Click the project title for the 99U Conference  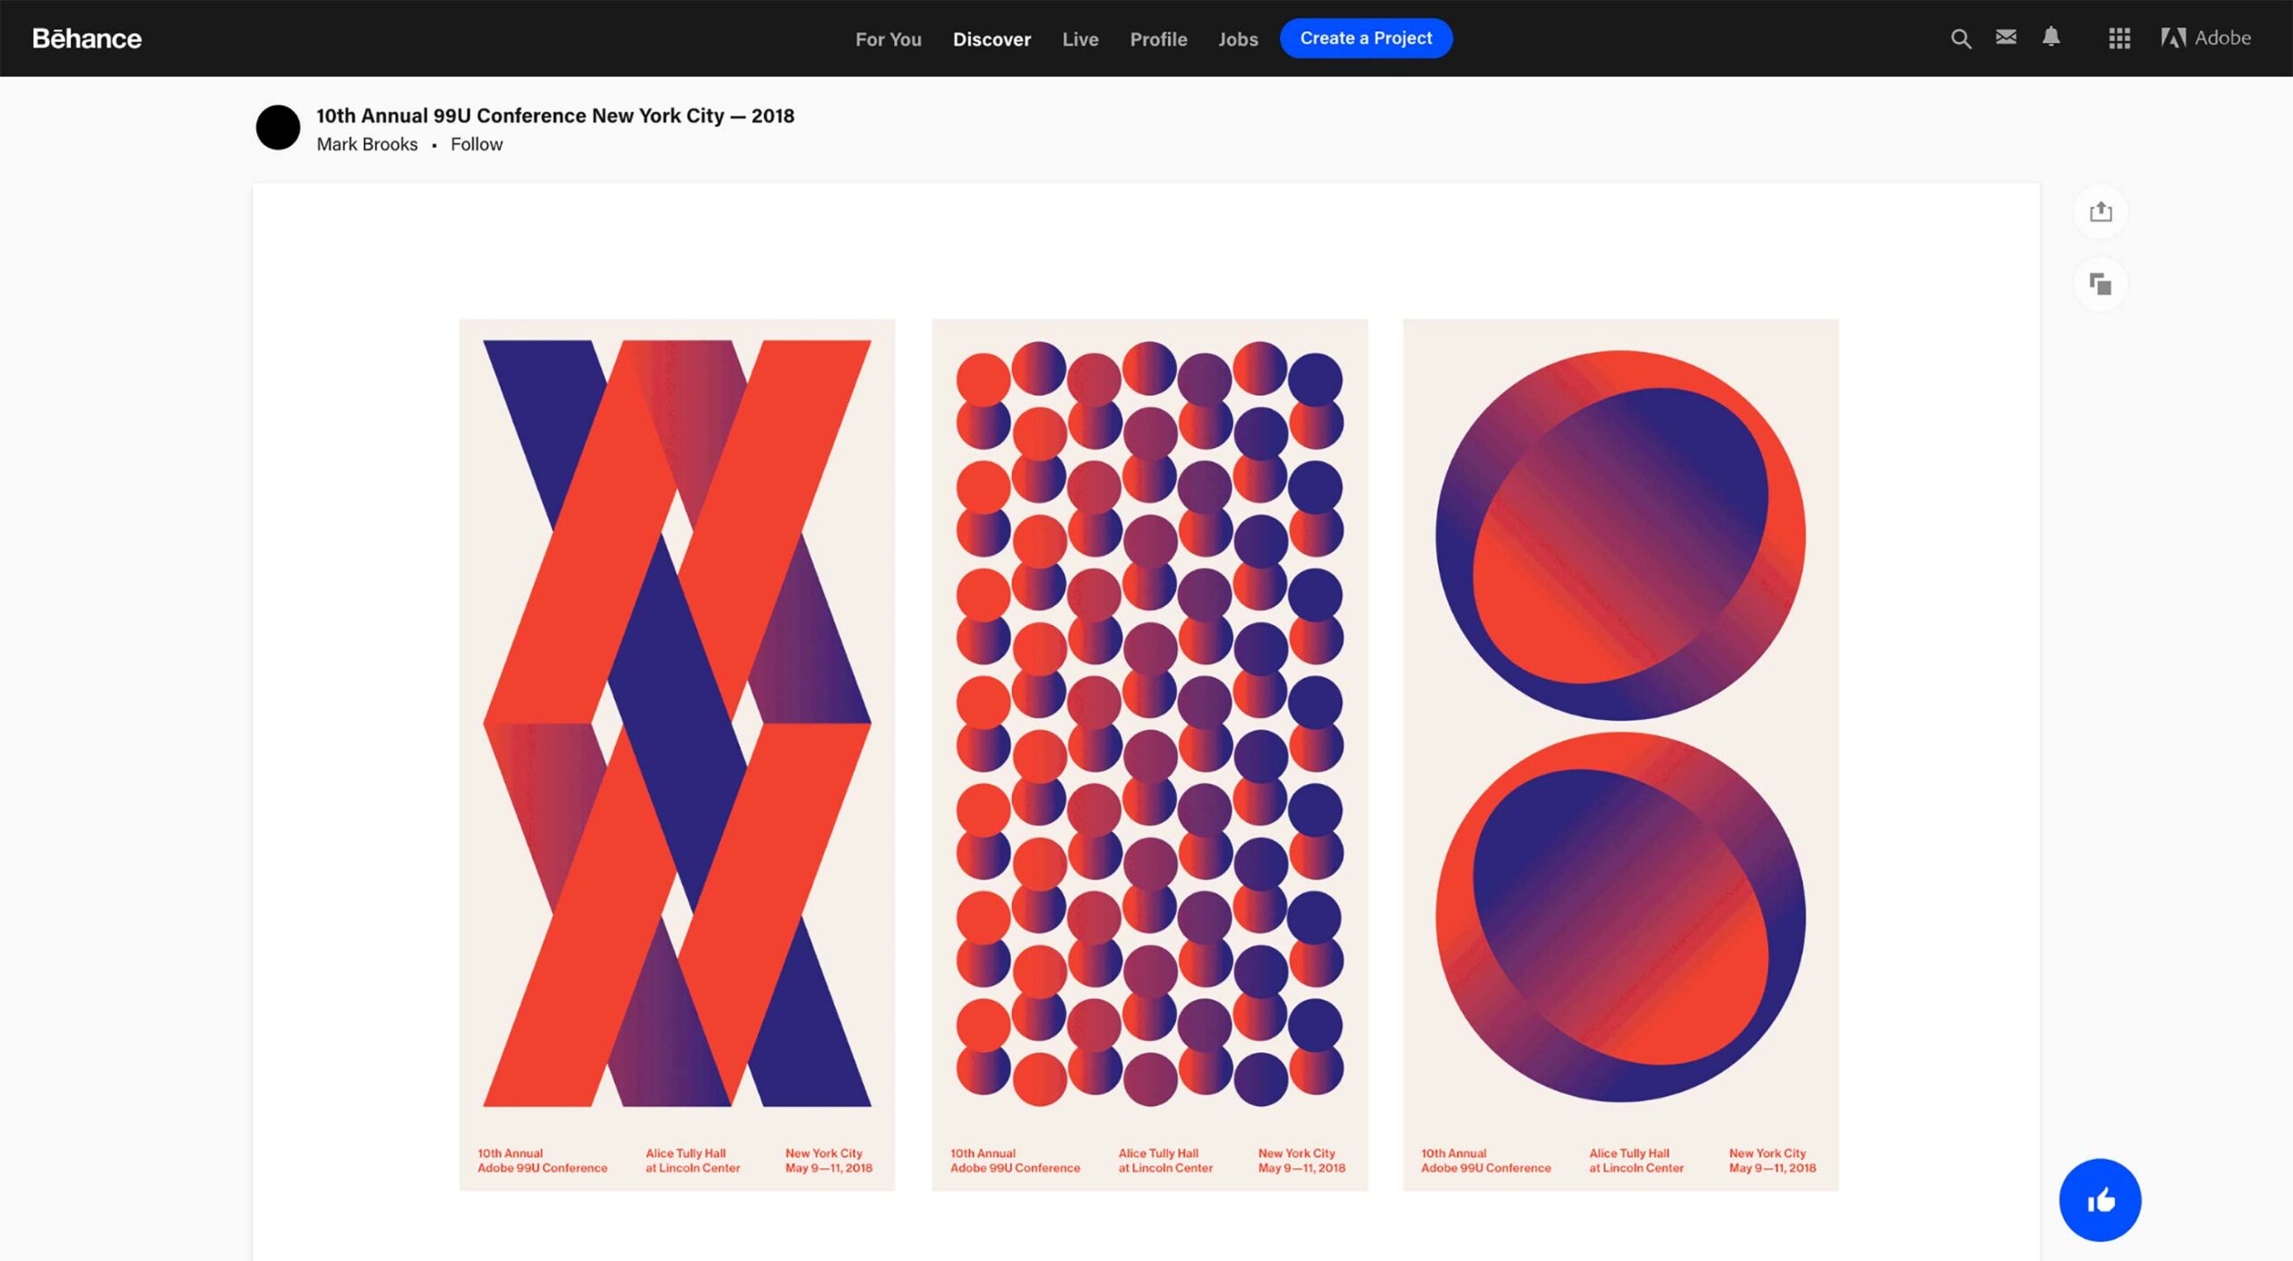tap(555, 116)
